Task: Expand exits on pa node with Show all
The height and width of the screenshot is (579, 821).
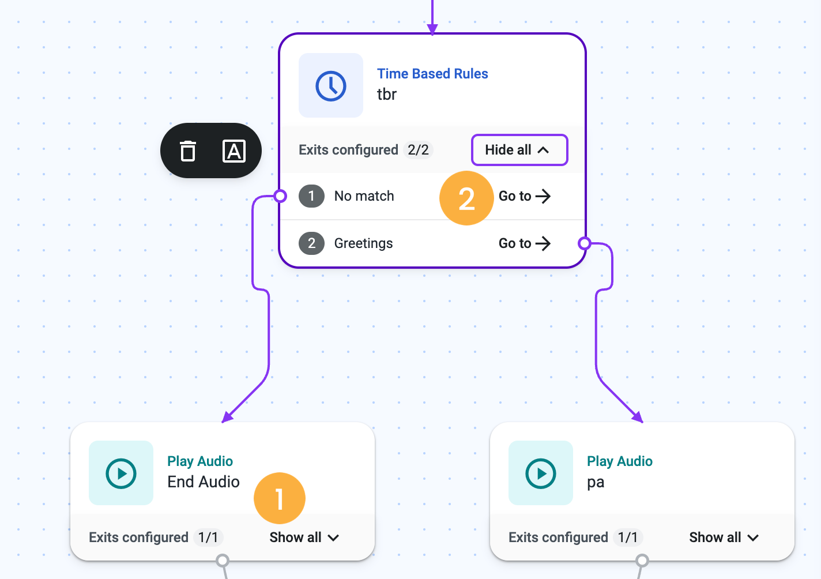Action: coord(724,537)
